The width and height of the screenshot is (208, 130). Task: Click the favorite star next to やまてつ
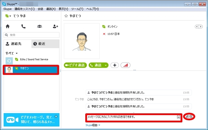tap(66, 16)
